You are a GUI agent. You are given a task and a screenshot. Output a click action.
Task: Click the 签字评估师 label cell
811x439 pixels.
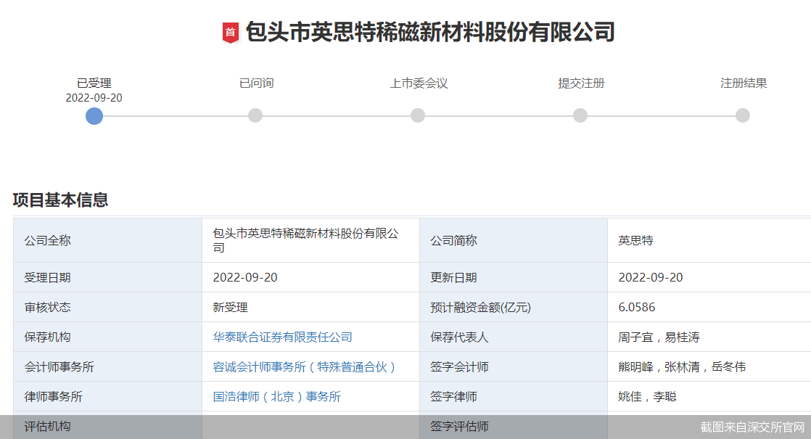coord(514,425)
